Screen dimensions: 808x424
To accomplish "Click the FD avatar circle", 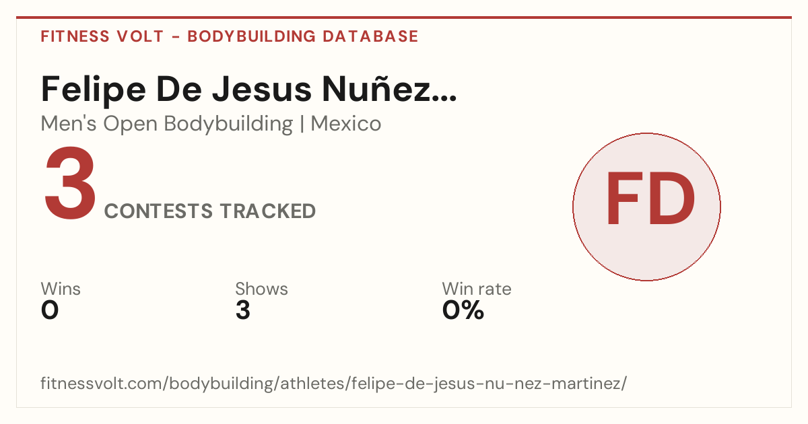I will (646, 207).
